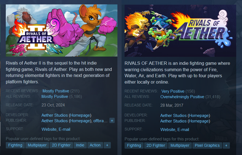Select Multiplayer tag under Rivals of Aether II
Screen dimensions: 242x155
coord(37,145)
